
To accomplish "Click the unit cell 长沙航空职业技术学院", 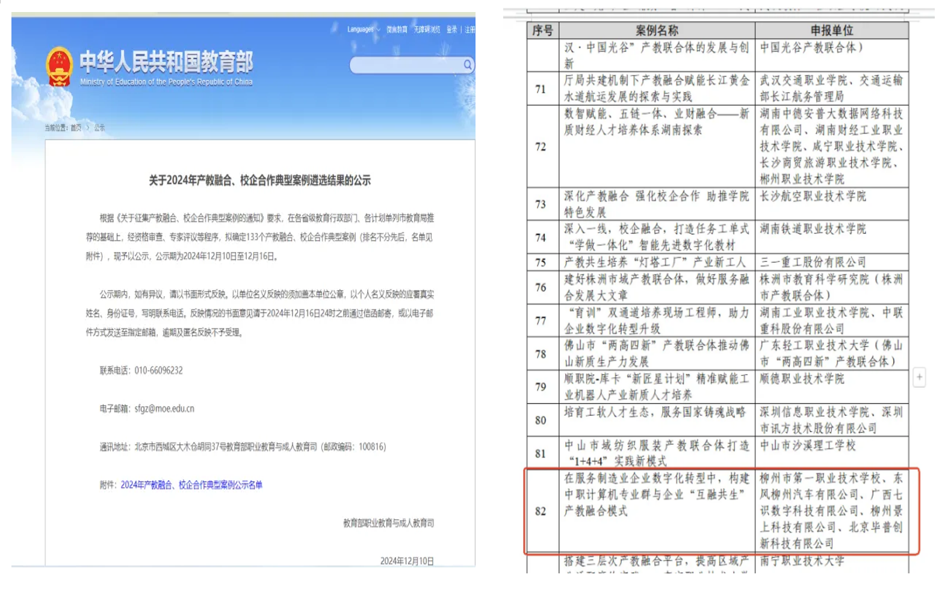I will pyautogui.click(x=831, y=205).
